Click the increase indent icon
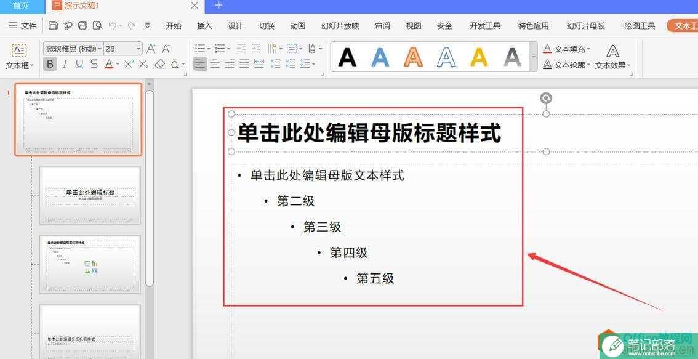Viewport: 698px width, 359px height. pyautogui.click(x=256, y=48)
